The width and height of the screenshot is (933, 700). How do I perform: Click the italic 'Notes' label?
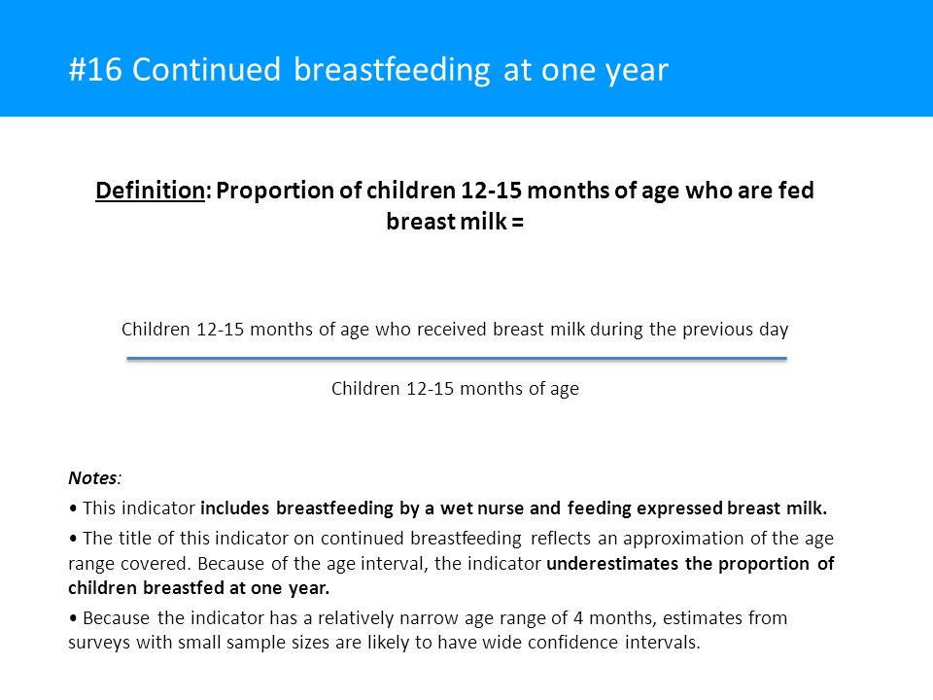click(x=93, y=478)
